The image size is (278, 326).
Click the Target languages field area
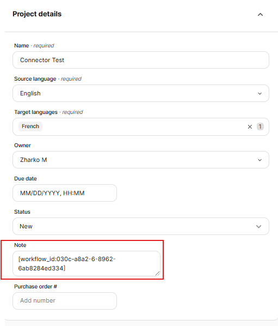point(141,126)
